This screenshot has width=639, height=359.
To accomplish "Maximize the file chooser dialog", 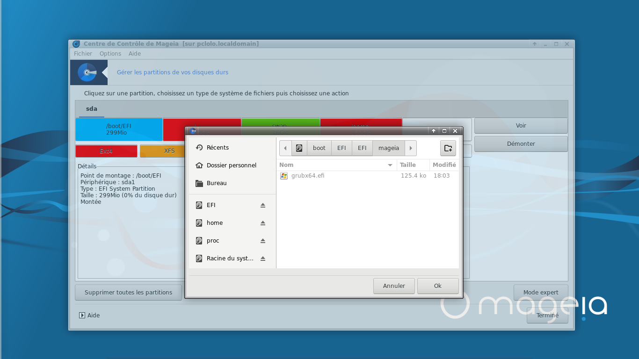I will point(444,131).
